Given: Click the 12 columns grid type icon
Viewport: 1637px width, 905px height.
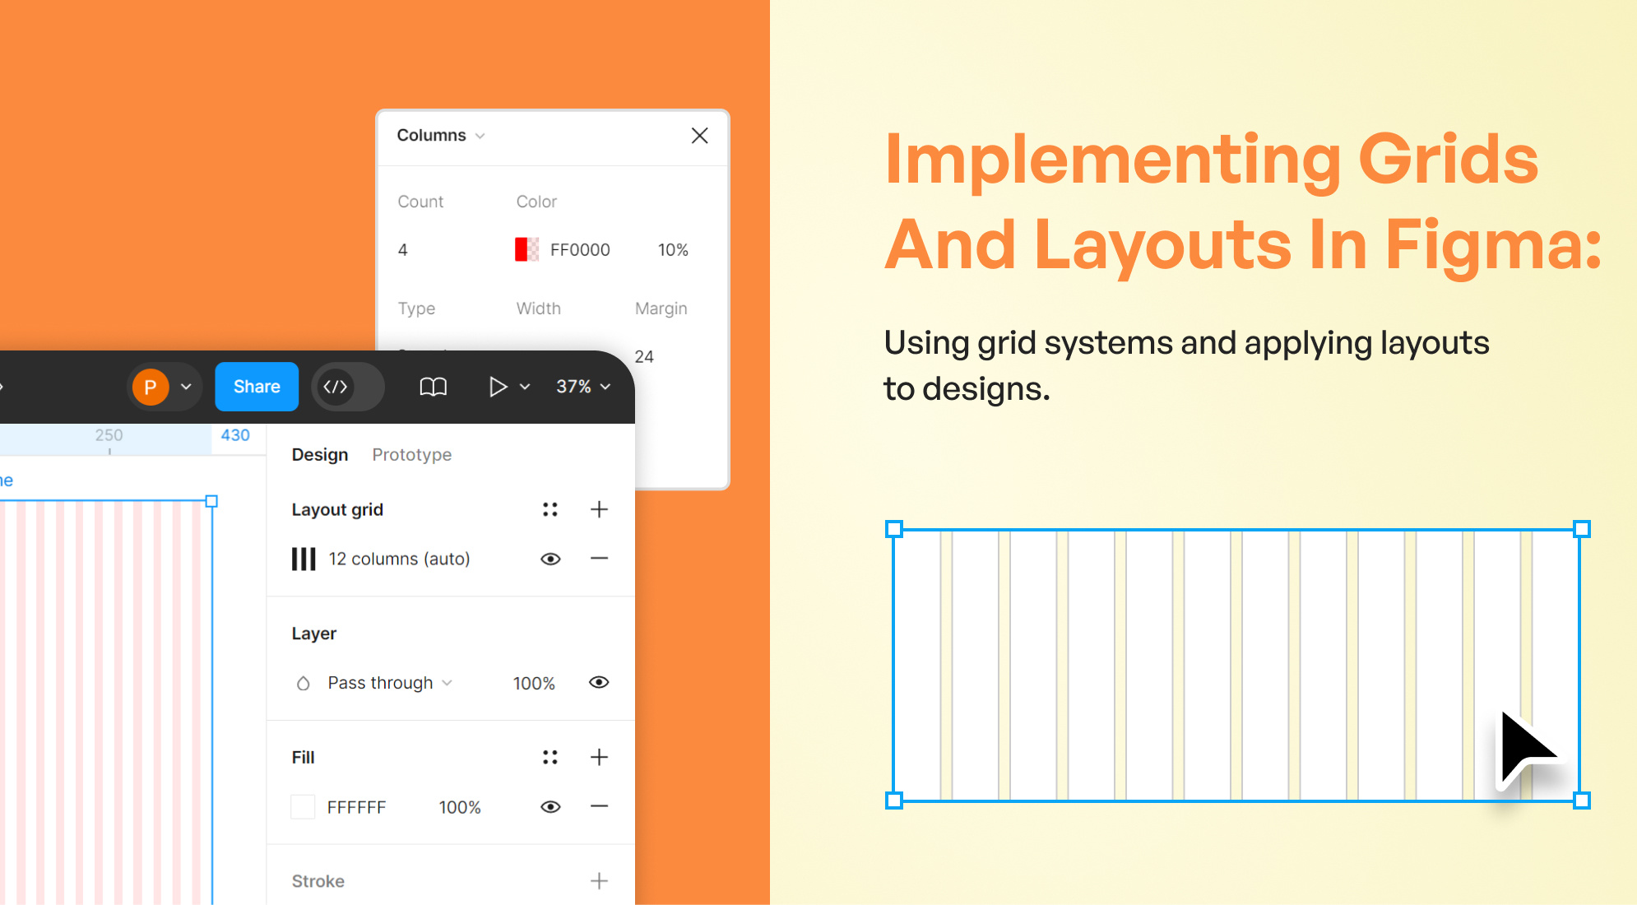Looking at the screenshot, I should click(x=304, y=559).
